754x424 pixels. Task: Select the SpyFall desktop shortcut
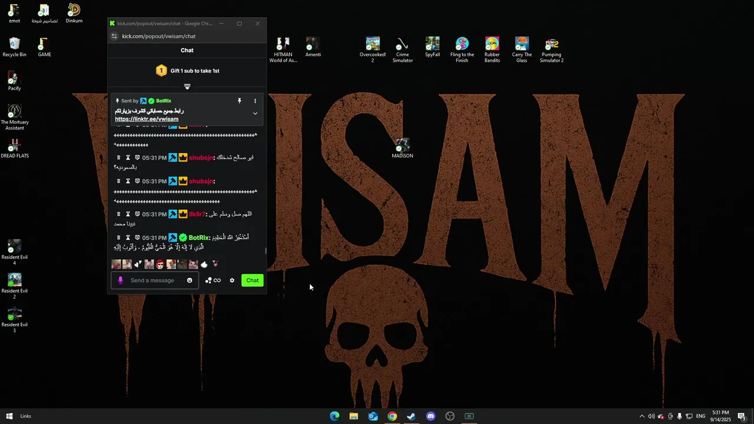coord(432,48)
